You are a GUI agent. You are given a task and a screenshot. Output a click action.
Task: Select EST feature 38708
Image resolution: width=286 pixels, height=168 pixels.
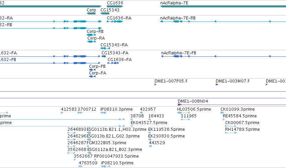131,119
